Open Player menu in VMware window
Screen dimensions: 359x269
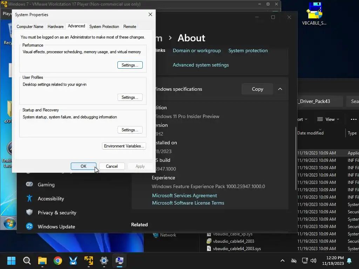coord(7,14)
